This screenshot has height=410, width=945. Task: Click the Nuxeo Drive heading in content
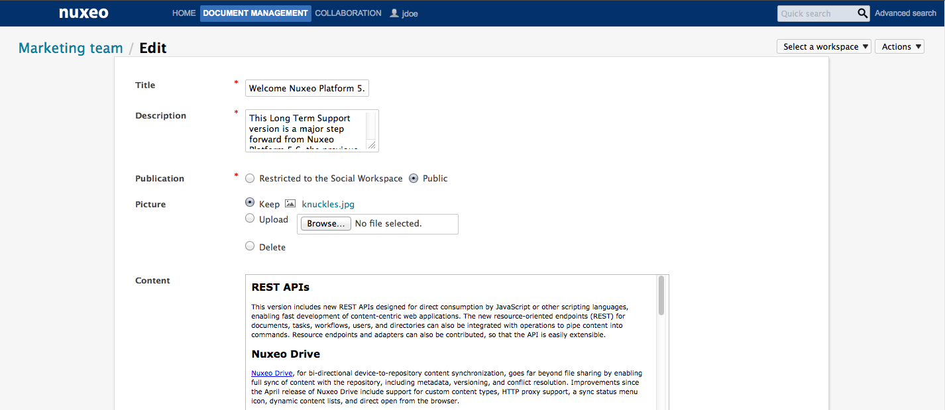[x=286, y=354]
